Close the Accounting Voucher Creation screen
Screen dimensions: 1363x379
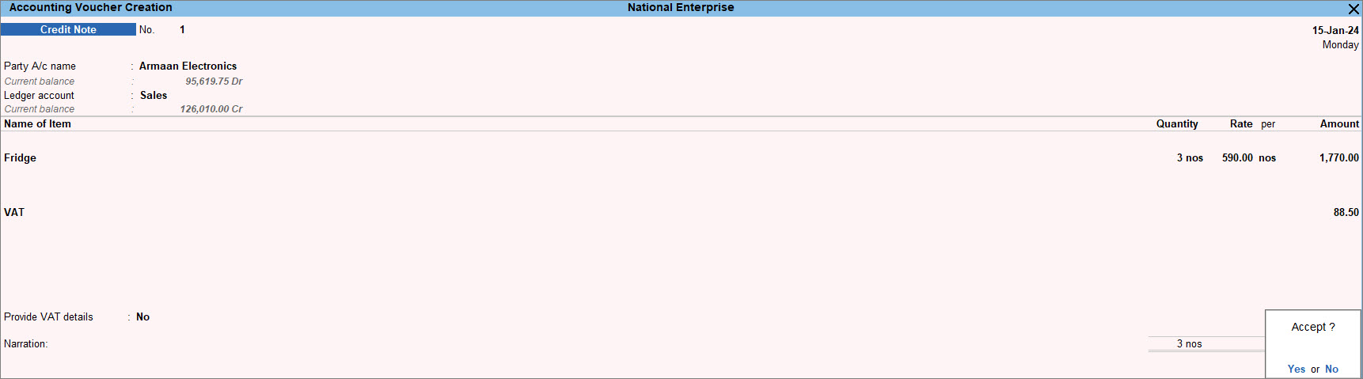tap(1354, 9)
